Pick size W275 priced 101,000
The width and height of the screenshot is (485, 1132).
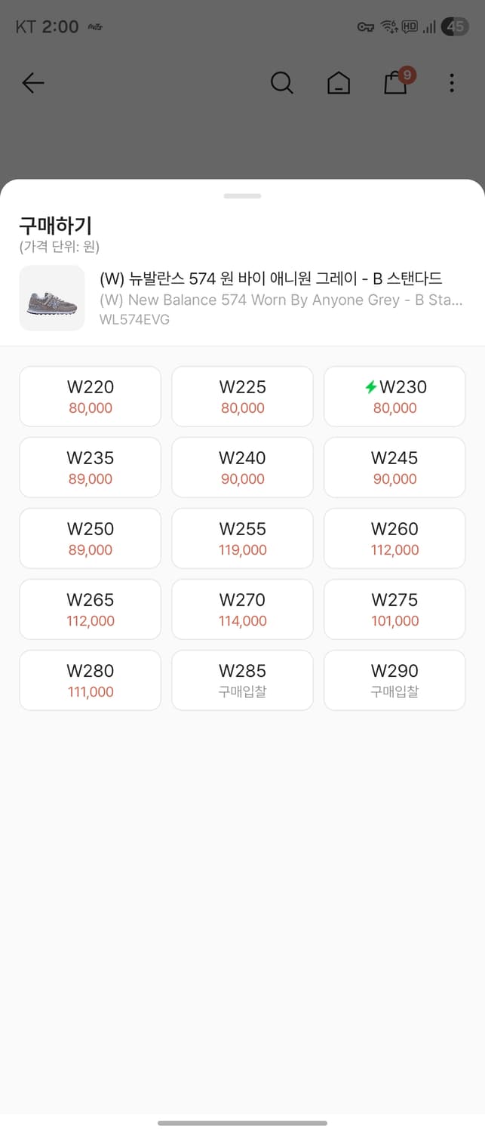click(394, 609)
